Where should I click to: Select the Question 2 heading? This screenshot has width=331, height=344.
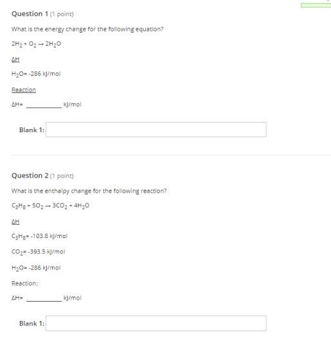click(x=30, y=176)
